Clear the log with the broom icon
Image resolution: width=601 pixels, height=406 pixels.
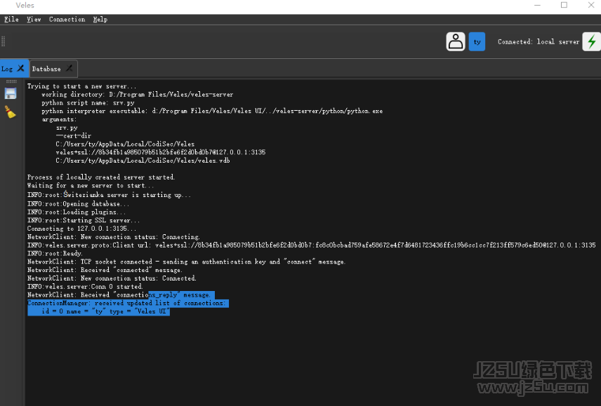coord(11,112)
